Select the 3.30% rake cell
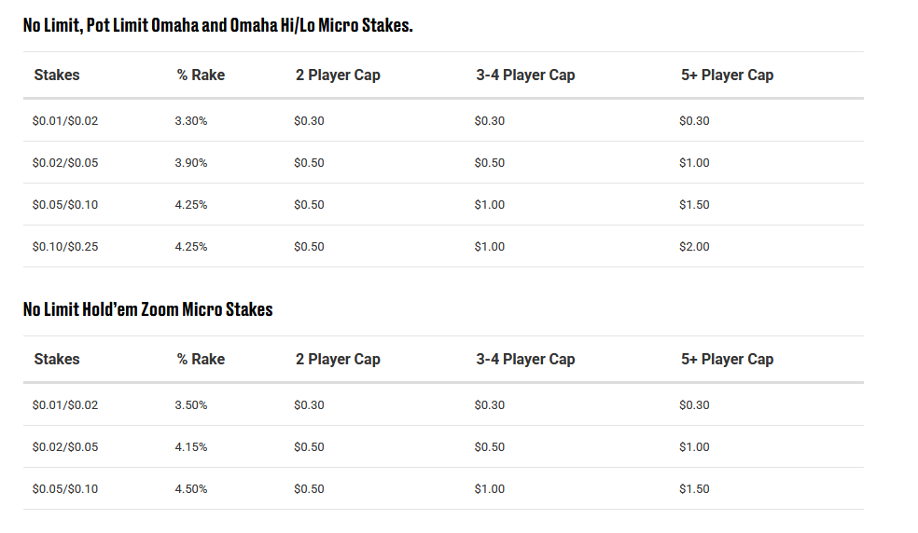This screenshot has height=533, width=918. [x=190, y=121]
